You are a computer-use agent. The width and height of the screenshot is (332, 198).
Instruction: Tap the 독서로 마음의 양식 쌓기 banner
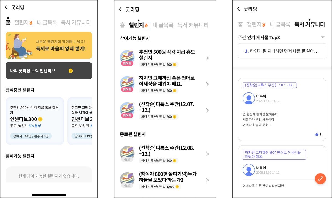[49, 45]
